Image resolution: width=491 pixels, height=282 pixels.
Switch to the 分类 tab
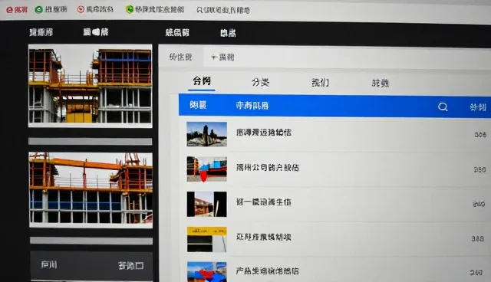[x=260, y=82]
